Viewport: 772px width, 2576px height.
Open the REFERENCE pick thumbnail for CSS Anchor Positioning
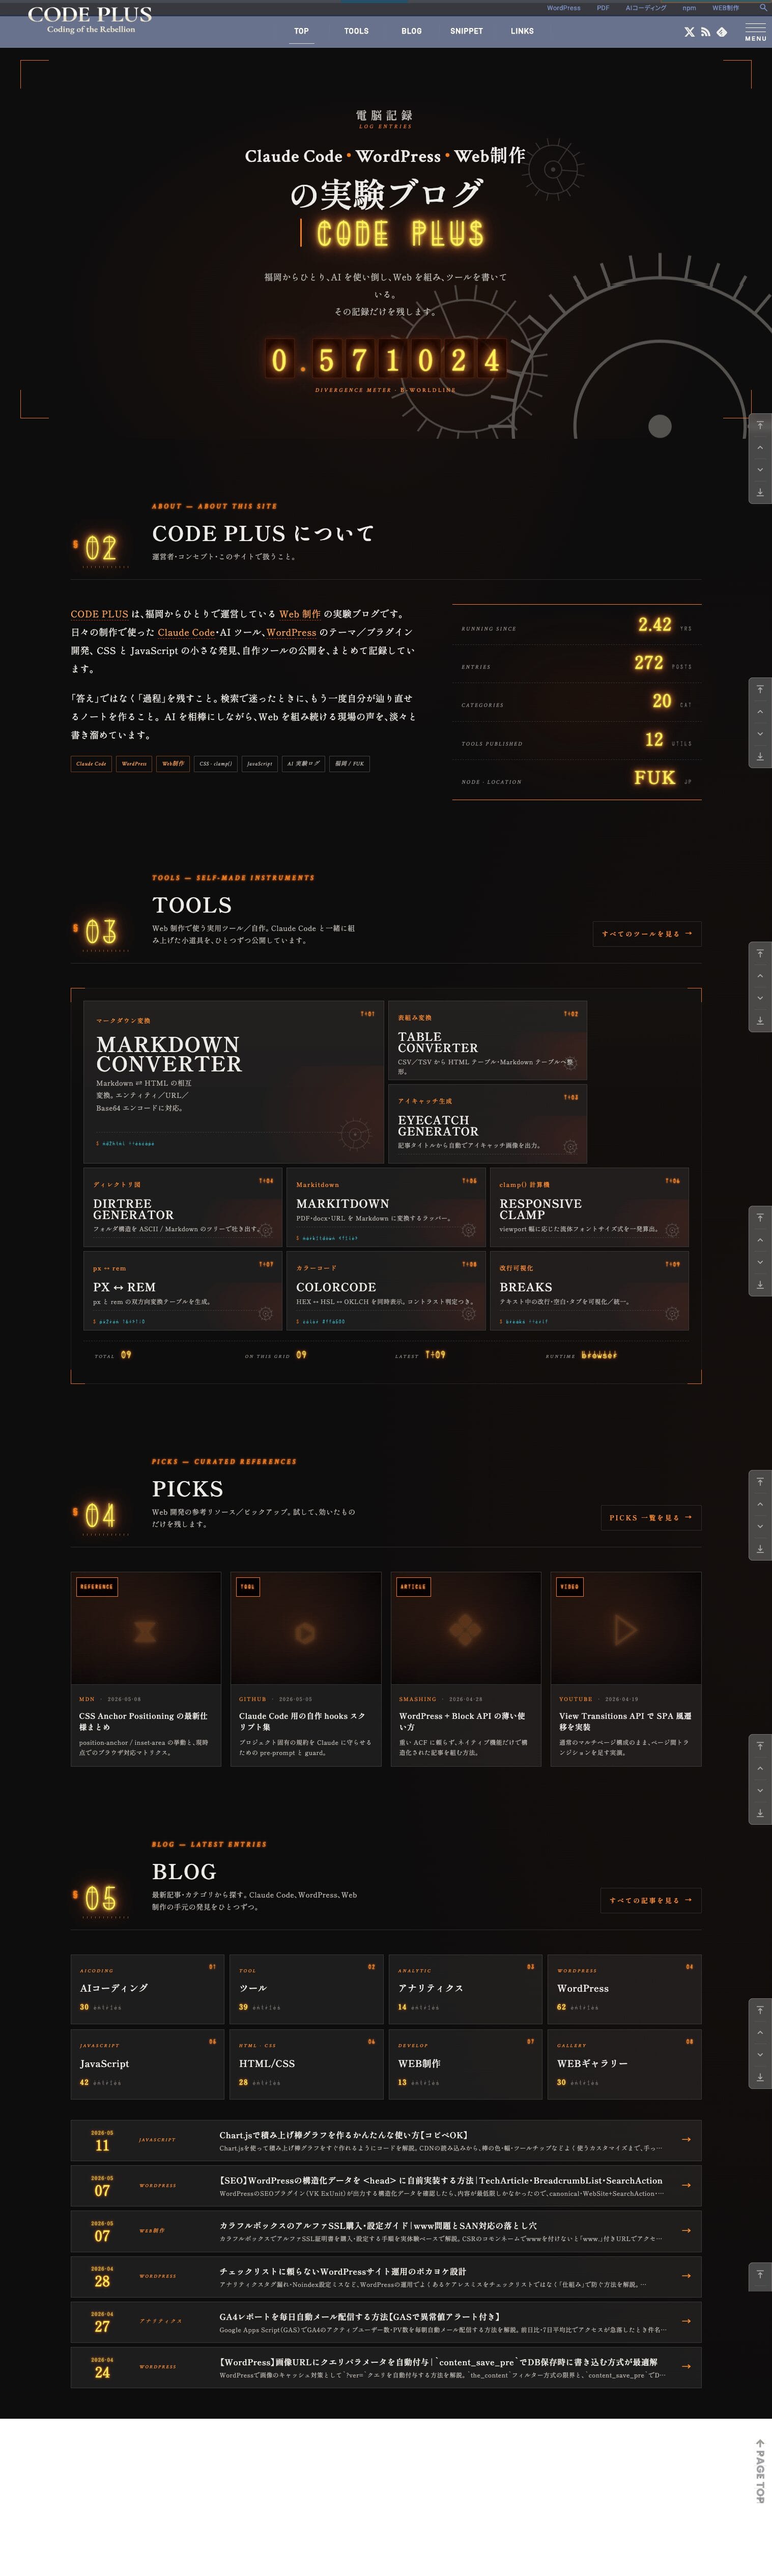(x=146, y=1628)
